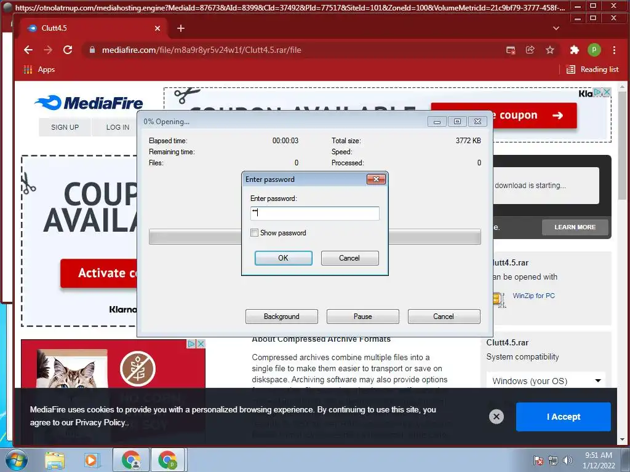Open the Reading list
630x472 pixels.
tap(592, 69)
